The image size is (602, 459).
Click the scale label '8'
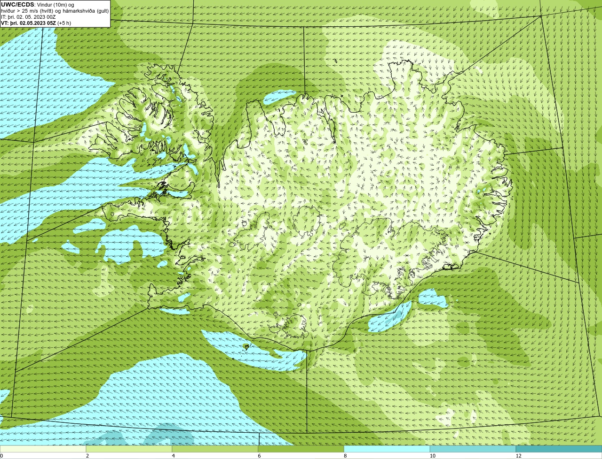pos(346,456)
